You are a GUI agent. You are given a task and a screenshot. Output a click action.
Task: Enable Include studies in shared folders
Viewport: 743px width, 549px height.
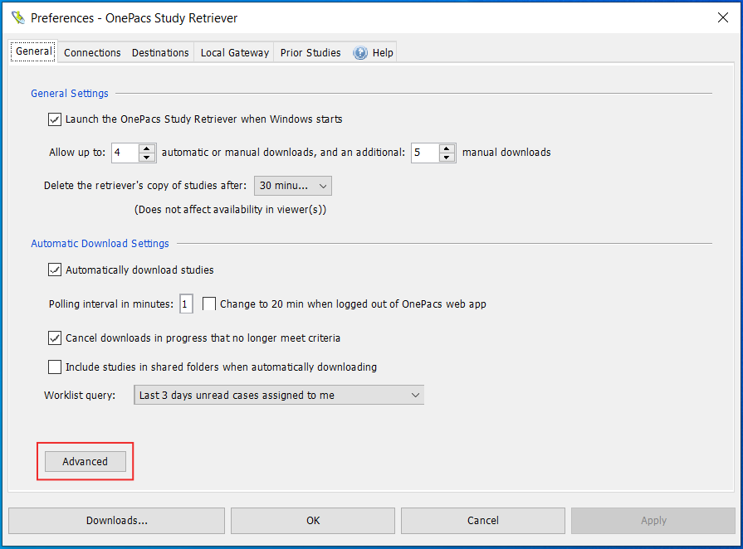tap(55, 367)
